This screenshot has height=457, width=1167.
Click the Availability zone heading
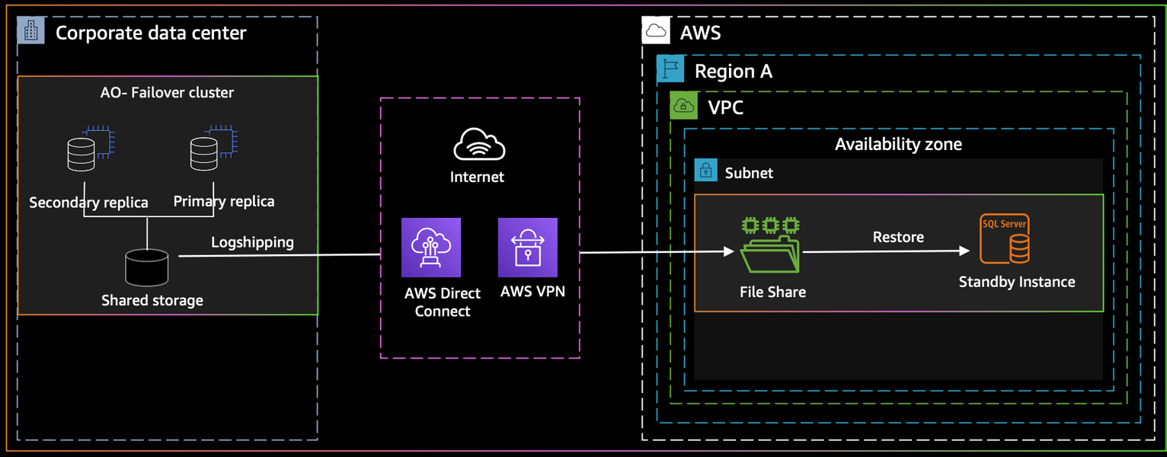click(x=898, y=145)
